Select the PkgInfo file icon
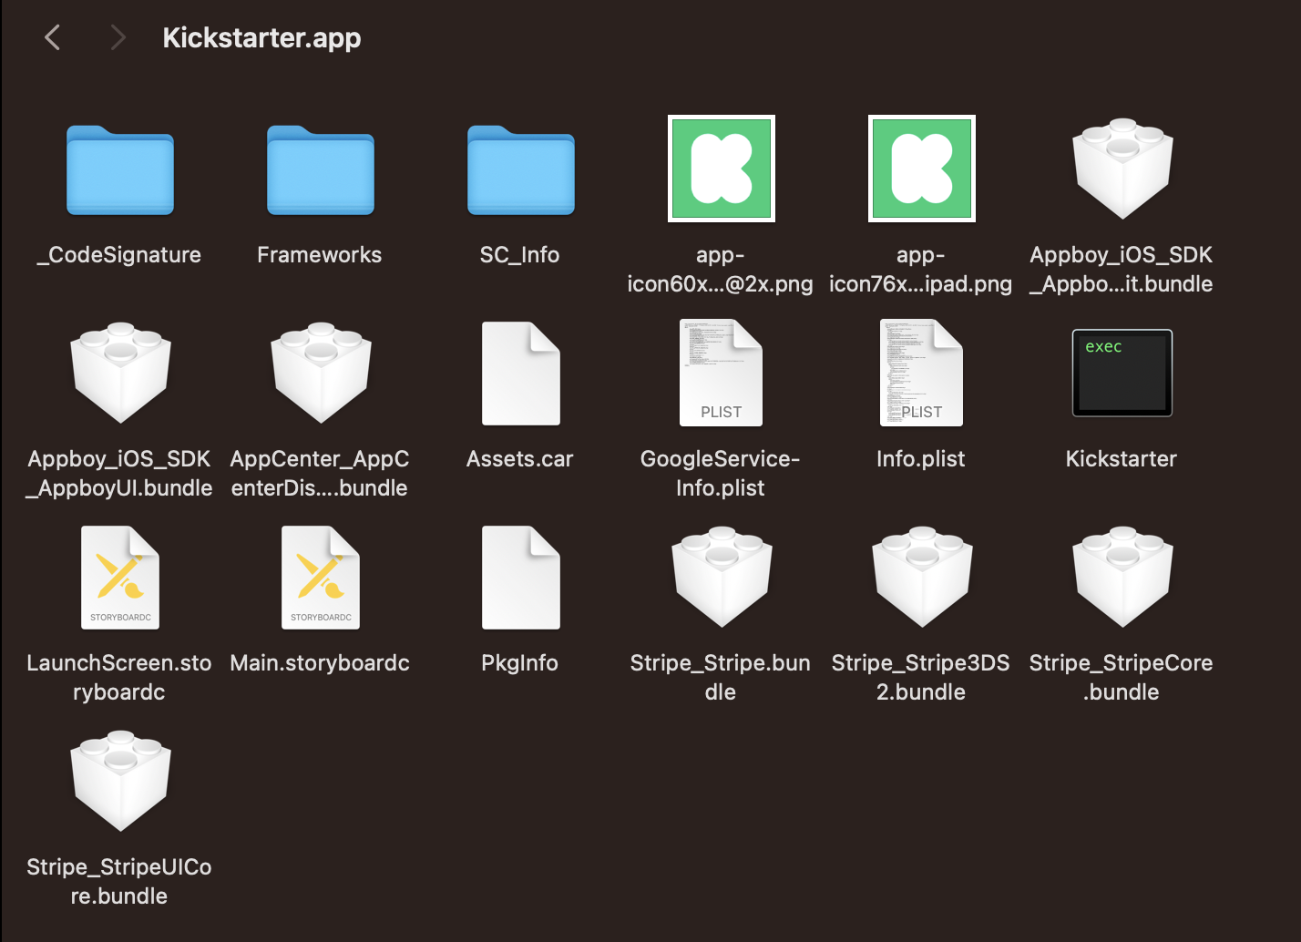Viewport: 1301px width, 942px height. point(521,578)
